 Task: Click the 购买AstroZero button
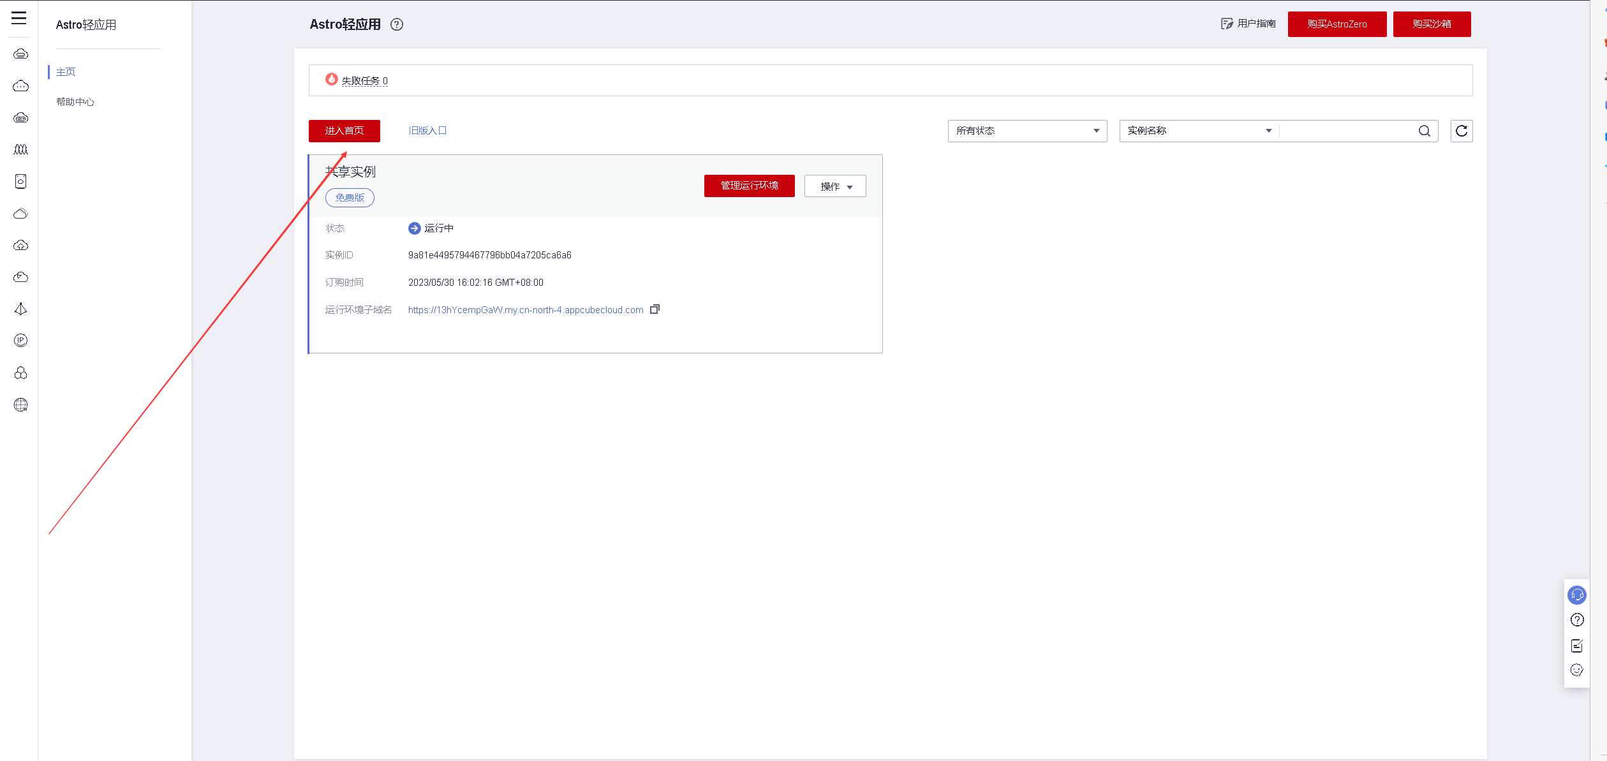tap(1337, 24)
